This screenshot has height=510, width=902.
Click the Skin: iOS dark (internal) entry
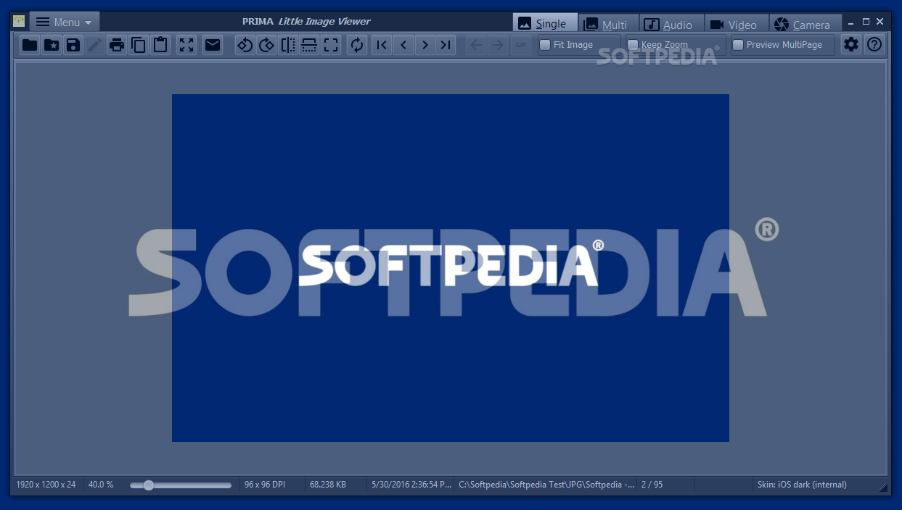tap(802, 485)
